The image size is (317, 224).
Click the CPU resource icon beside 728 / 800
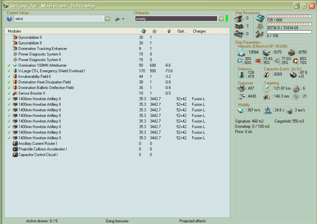click(x=260, y=18)
